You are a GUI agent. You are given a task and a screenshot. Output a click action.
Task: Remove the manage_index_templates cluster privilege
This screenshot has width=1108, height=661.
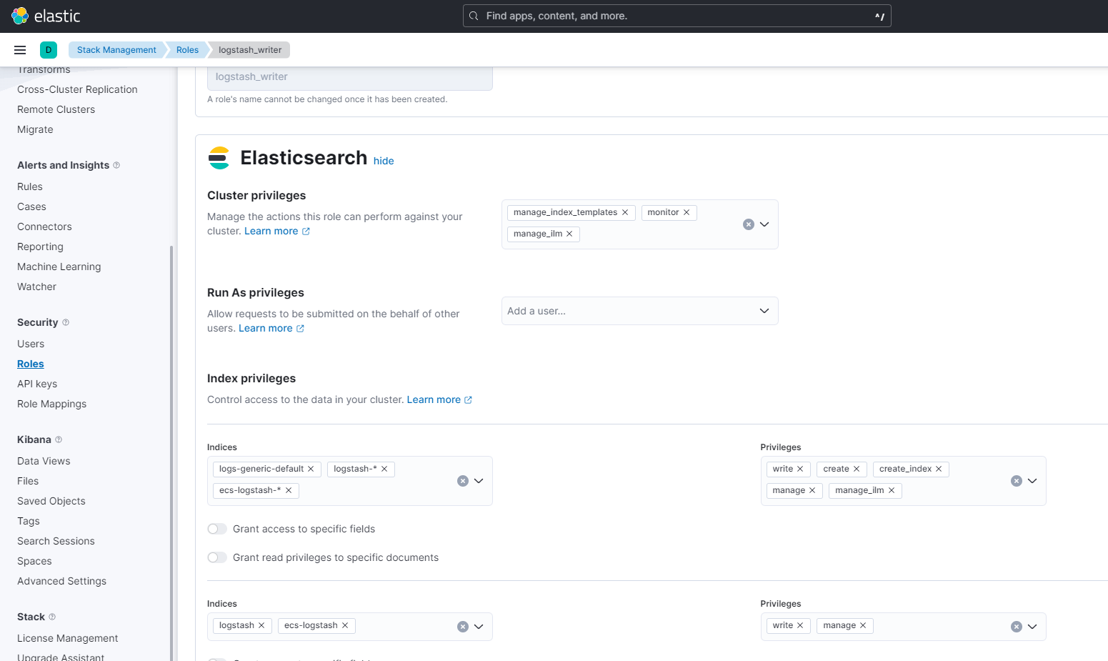625,212
